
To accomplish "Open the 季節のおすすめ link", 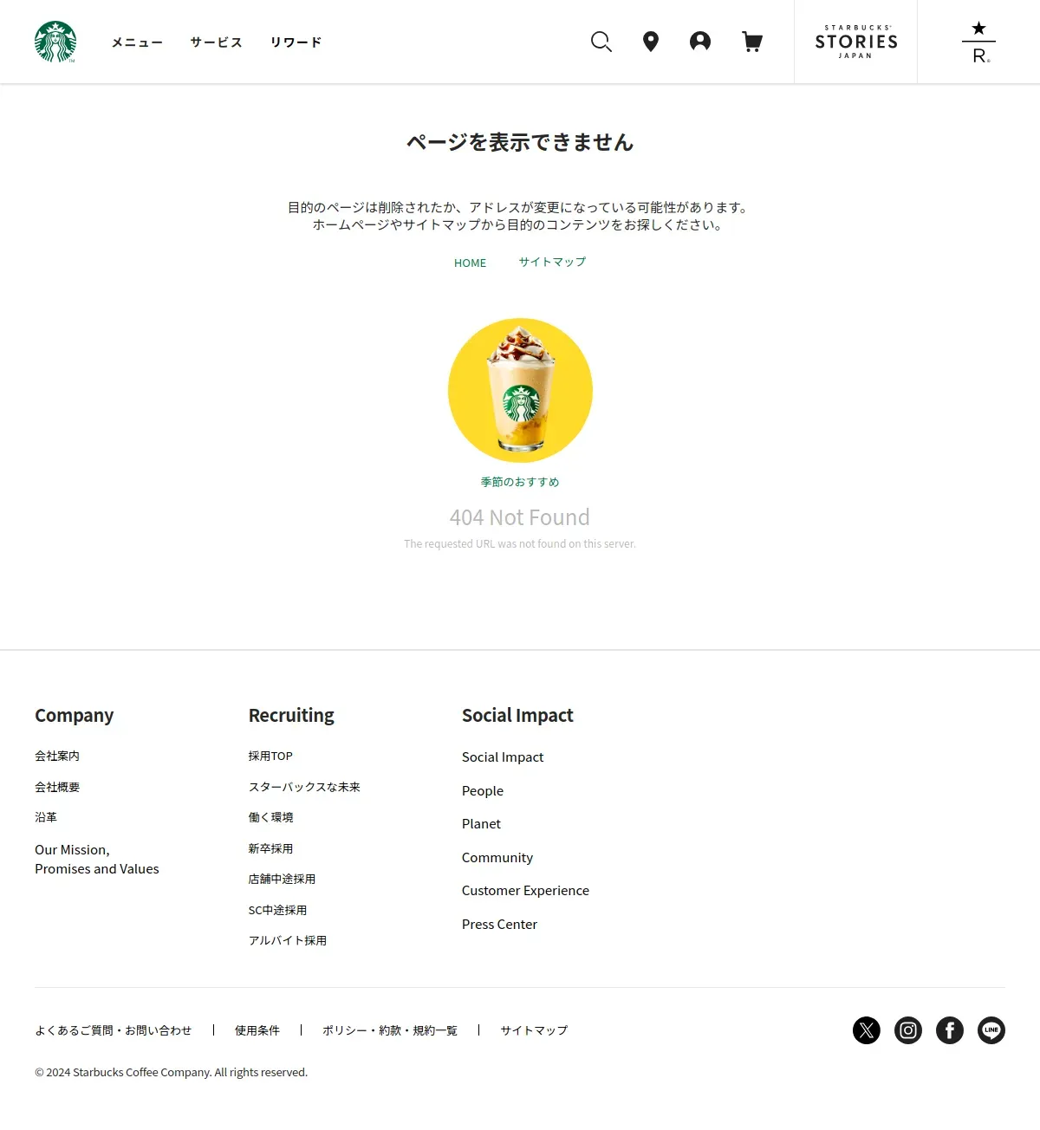I will pos(520,482).
